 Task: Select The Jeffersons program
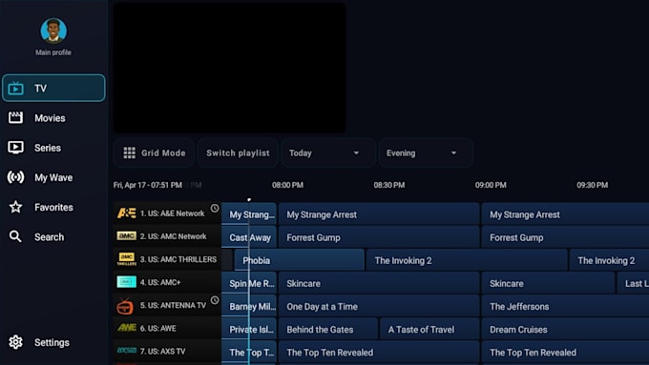[565, 306]
